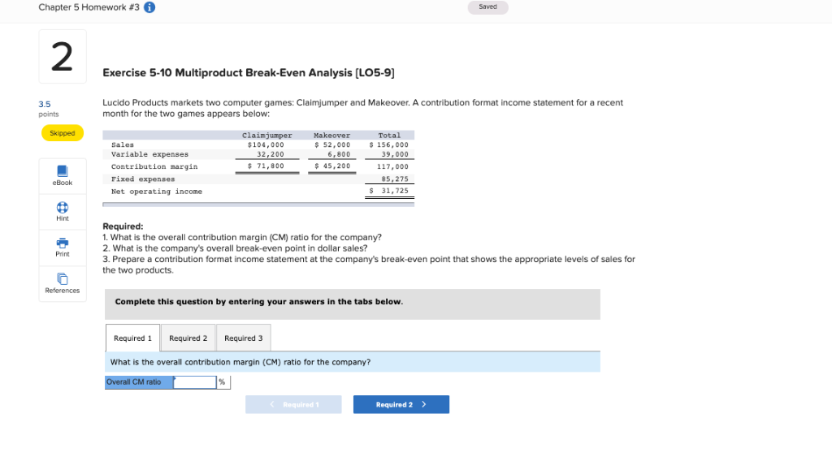The width and height of the screenshot is (832, 474).
Task: Click the Overall CM ratio input field
Action: pos(195,382)
